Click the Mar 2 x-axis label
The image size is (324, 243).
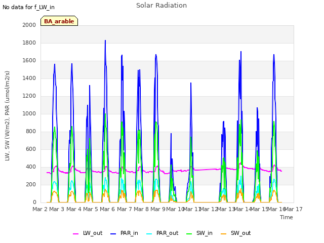40,209
